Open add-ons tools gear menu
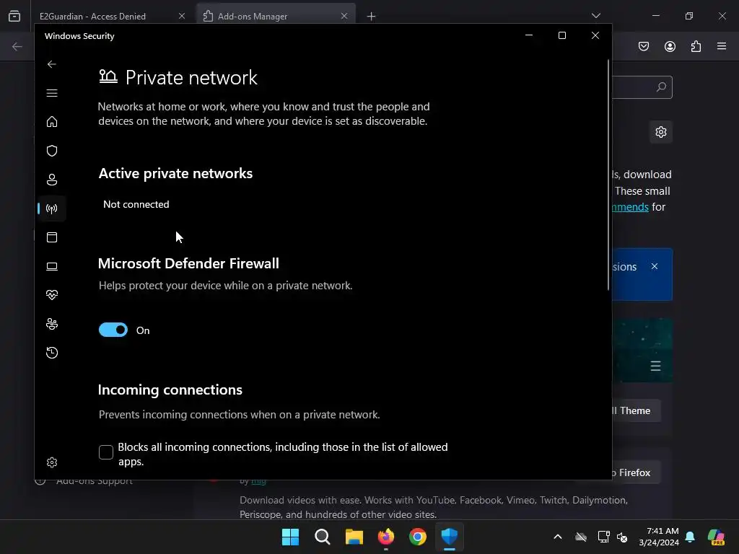 (661, 132)
